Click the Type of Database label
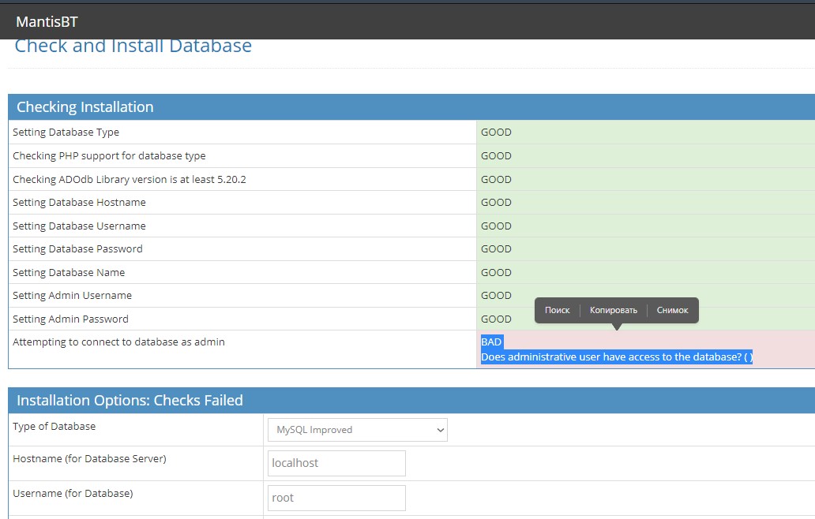Image resolution: width=815 pixels, height=519 pixels. coord(54,427)
